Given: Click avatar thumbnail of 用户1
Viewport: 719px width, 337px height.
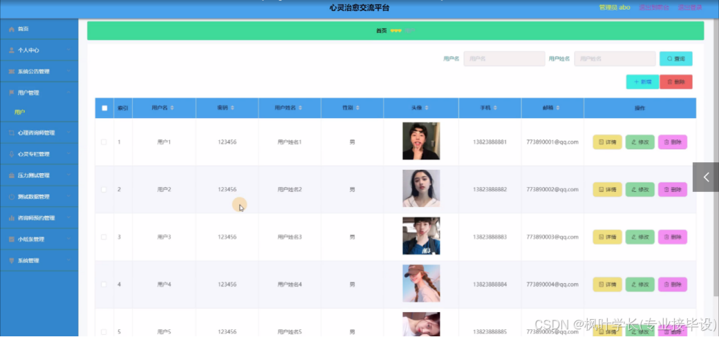Looking at the screenshot, I should 421,141.
